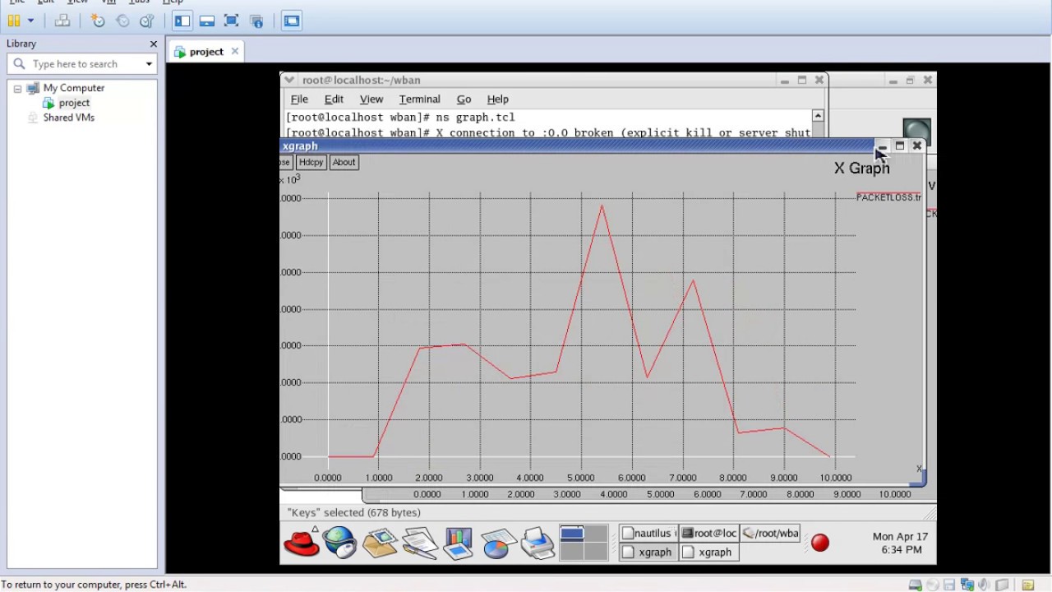Click the manage snapshots wrench icon

[x=147, y=21]
